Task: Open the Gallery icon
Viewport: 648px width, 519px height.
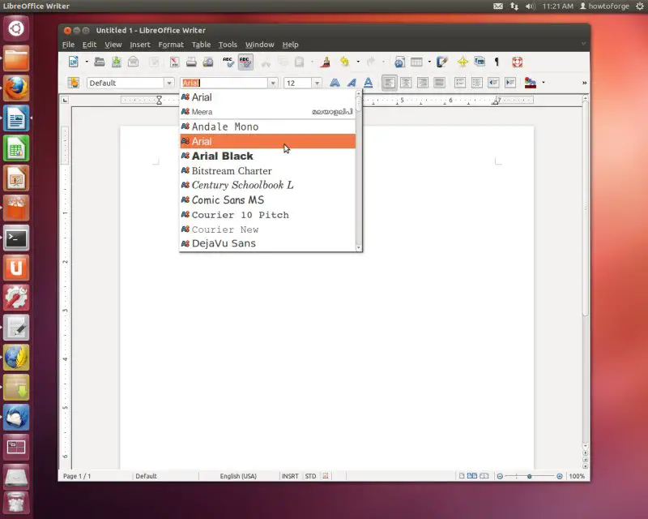Action: click(480, 62)
